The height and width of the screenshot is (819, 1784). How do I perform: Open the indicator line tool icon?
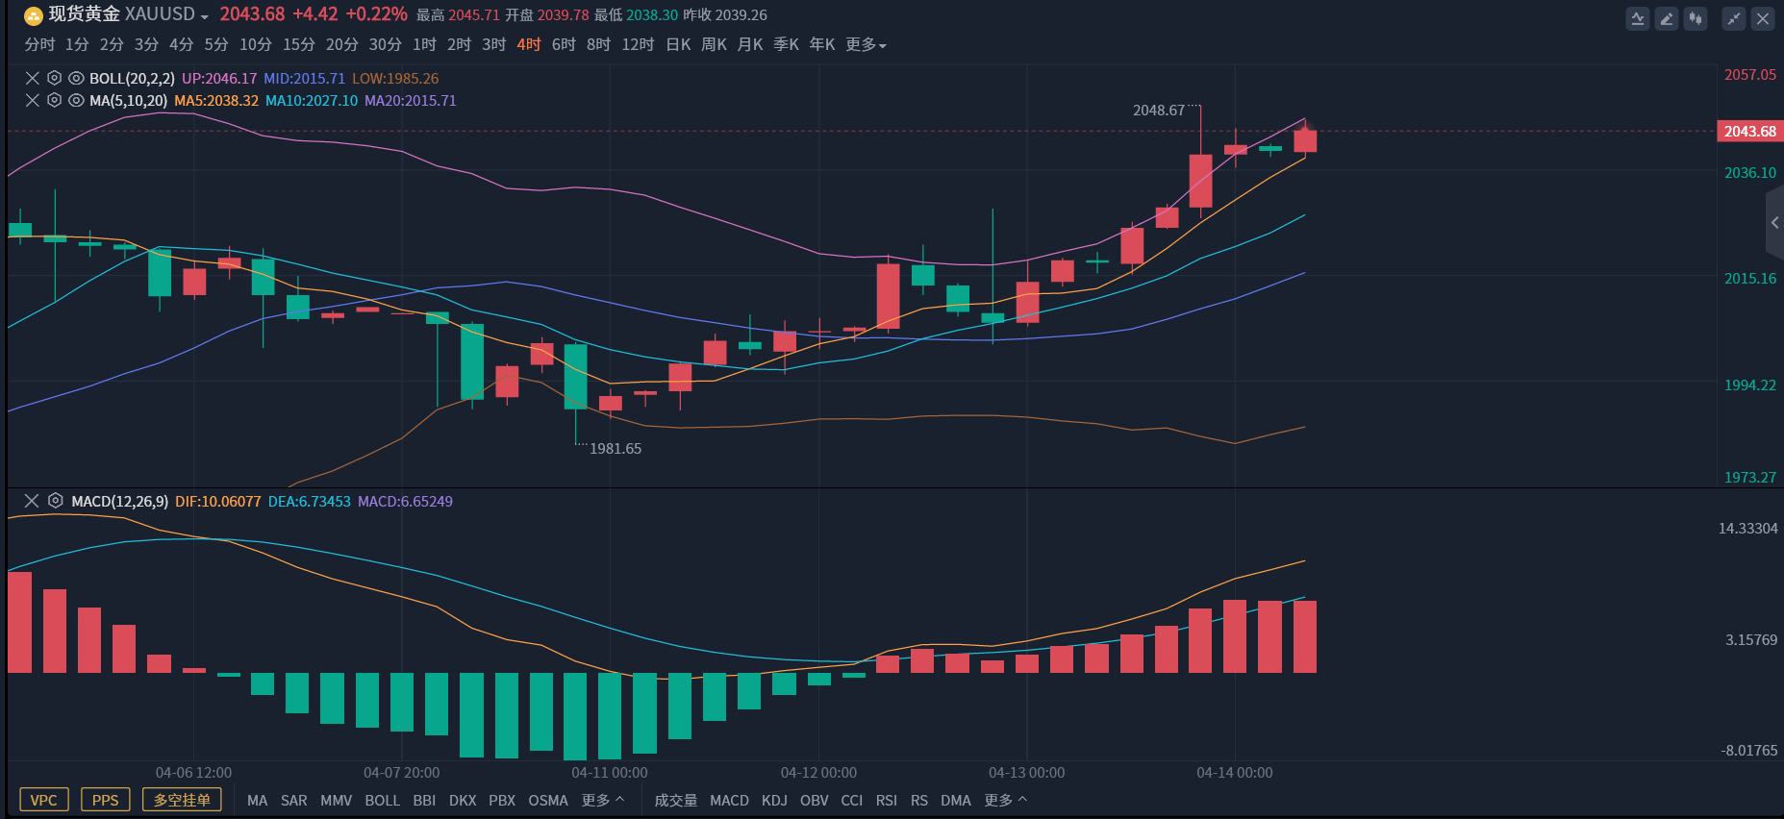pyautogui.click(x=1637, y=18)
